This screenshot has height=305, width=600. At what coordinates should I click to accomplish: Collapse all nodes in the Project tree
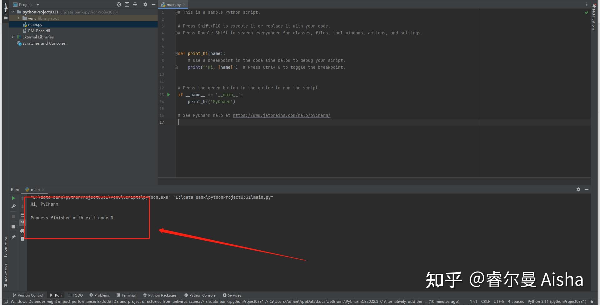[x=135, y=4]
